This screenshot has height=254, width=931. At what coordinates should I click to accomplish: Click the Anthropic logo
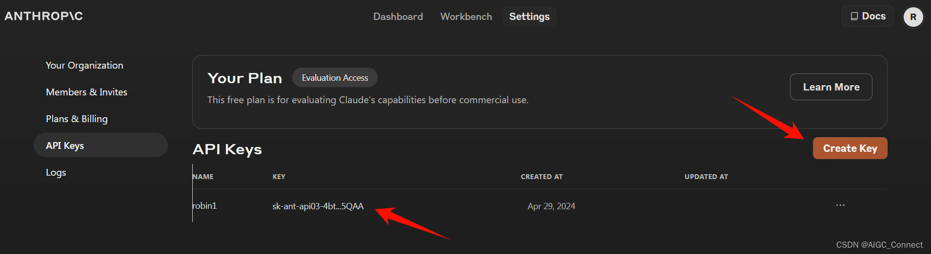click(44, 16)
